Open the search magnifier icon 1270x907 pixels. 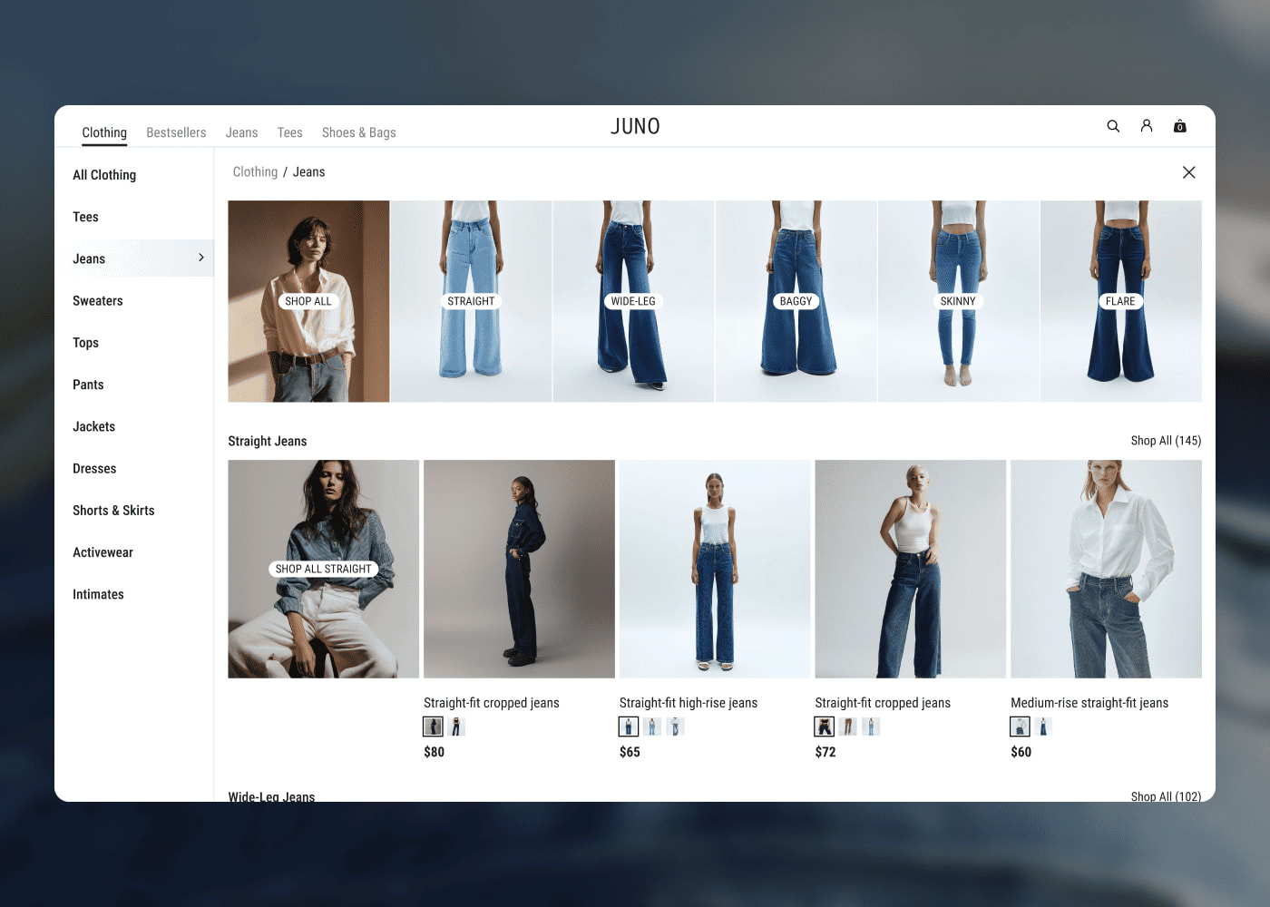point(1113,126)
